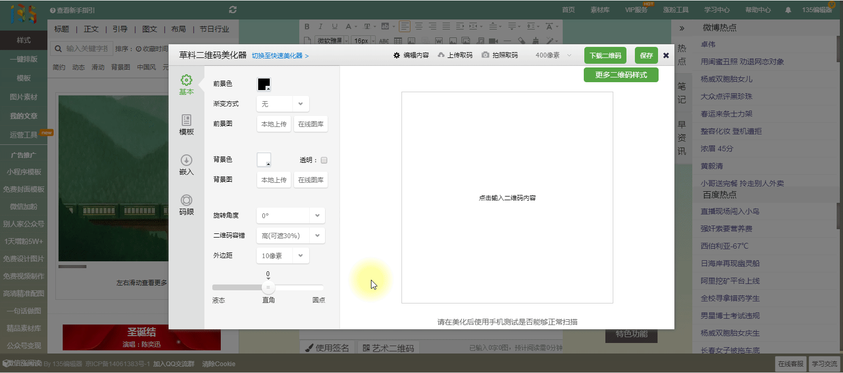Click the green 保存 button

coord(646,55)
